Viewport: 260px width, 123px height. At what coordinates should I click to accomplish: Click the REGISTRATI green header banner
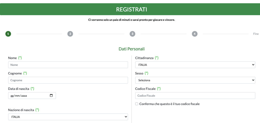pos(130,9)
